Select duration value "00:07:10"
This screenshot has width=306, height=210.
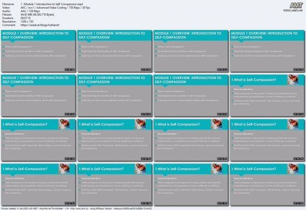click(x=26, y=18)
